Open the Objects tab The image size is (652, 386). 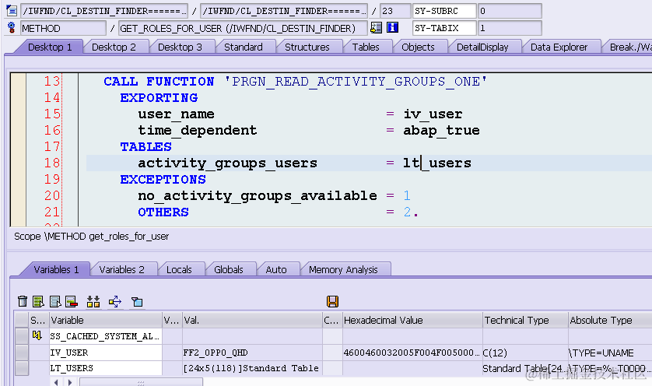(418, 47)
